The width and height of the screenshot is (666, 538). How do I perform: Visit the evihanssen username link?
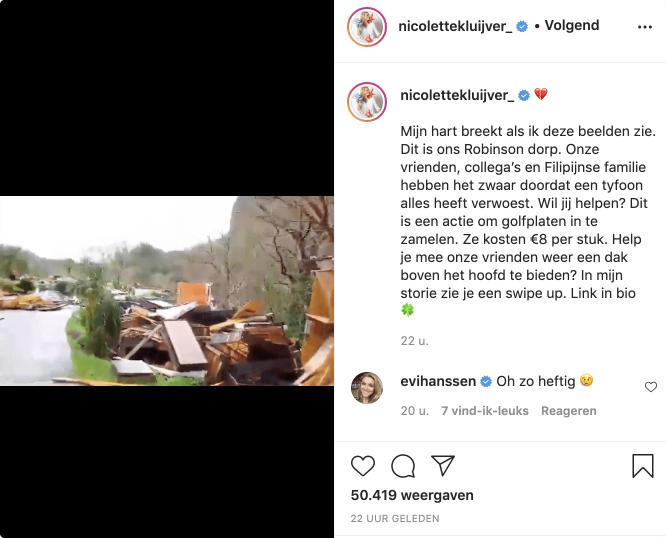438,381
